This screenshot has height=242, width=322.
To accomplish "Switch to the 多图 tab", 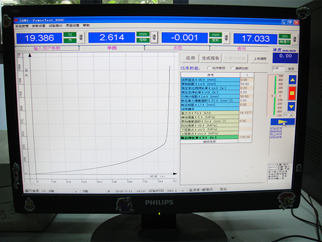I will (177, 48).
